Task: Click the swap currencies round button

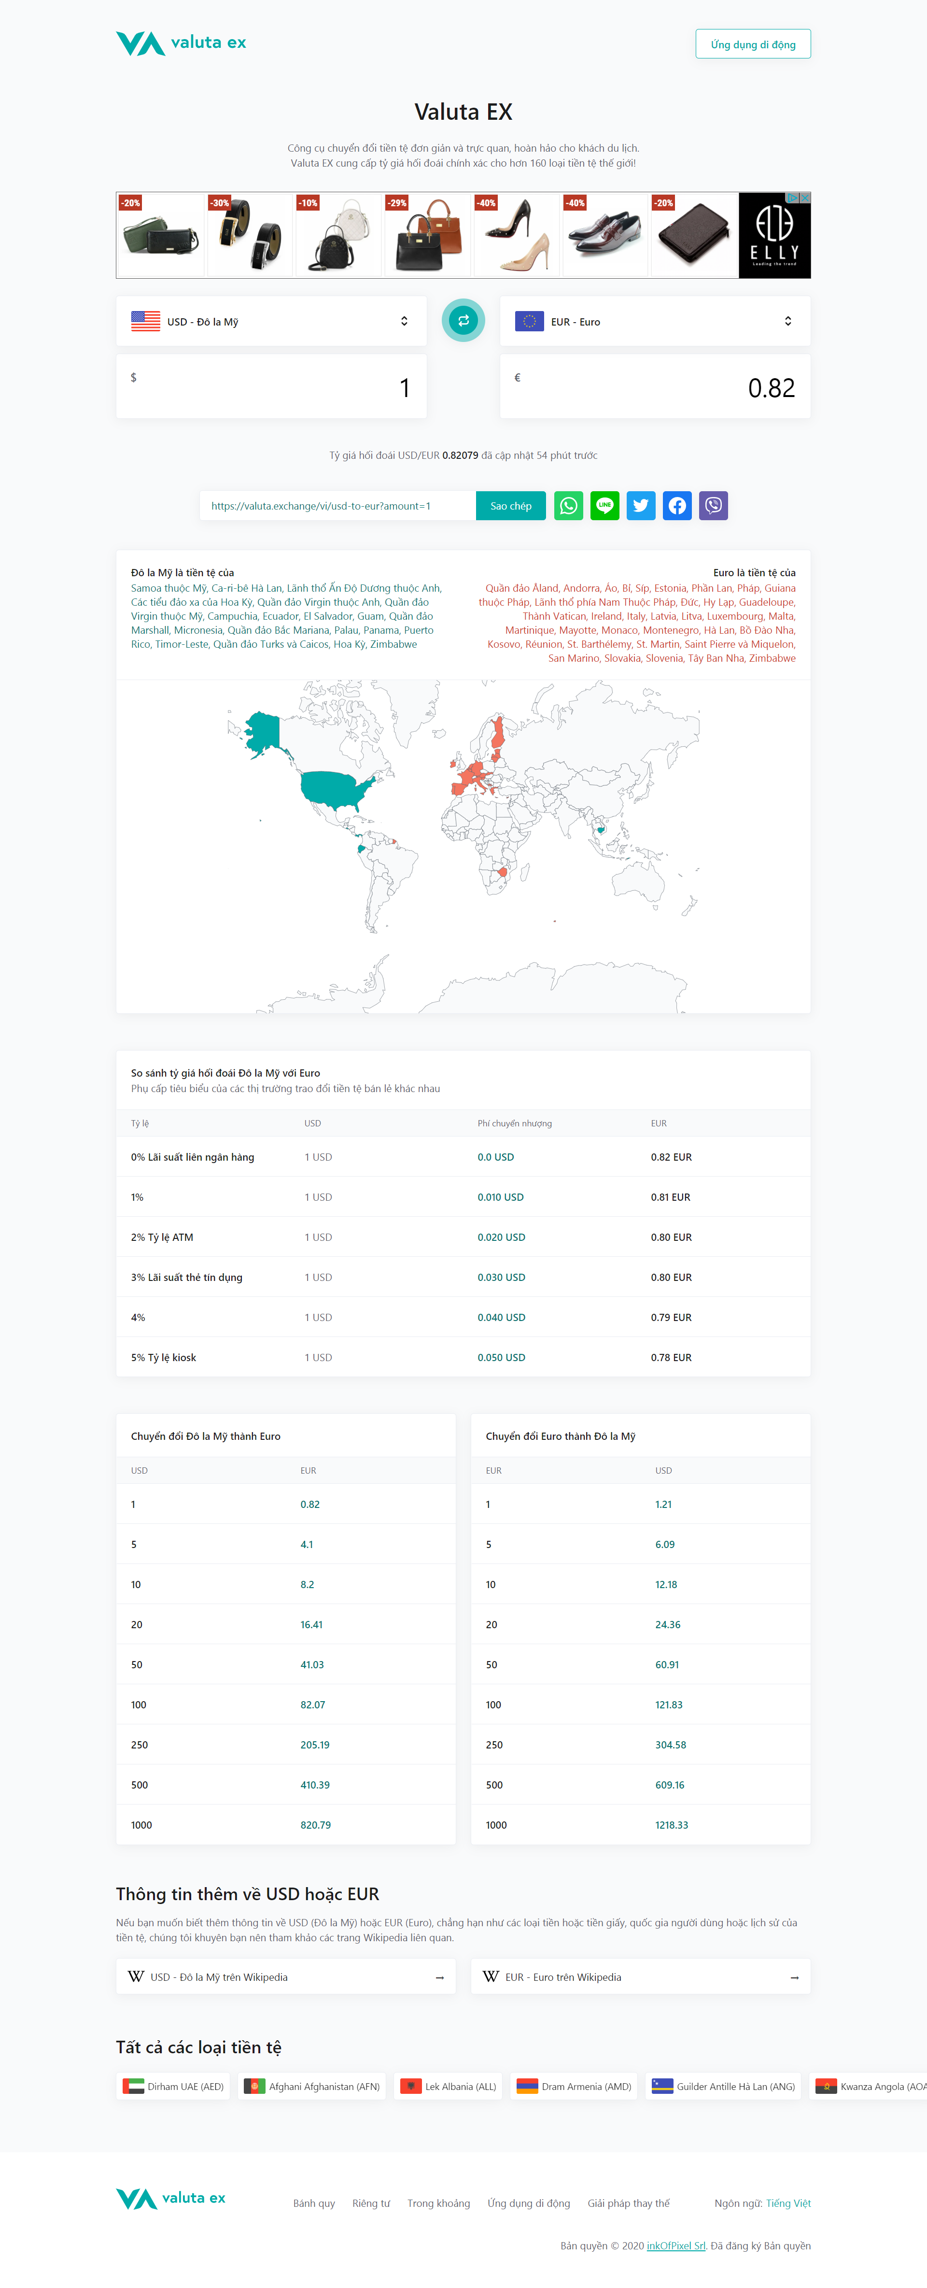Action: coord(463,321)
